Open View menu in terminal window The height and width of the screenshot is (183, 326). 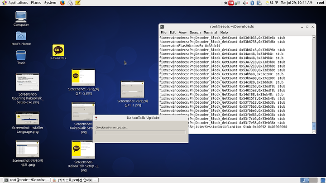click(x=182, y=33)
